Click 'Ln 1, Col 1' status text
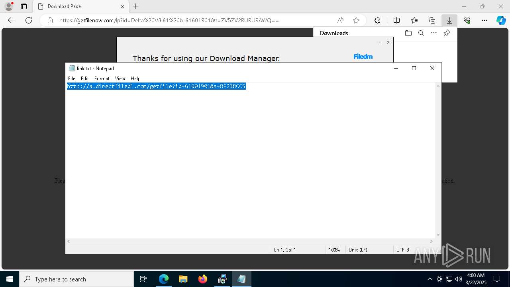Viewport: 510px width, 287px height. pyautogui.click(x=285, y=250)
